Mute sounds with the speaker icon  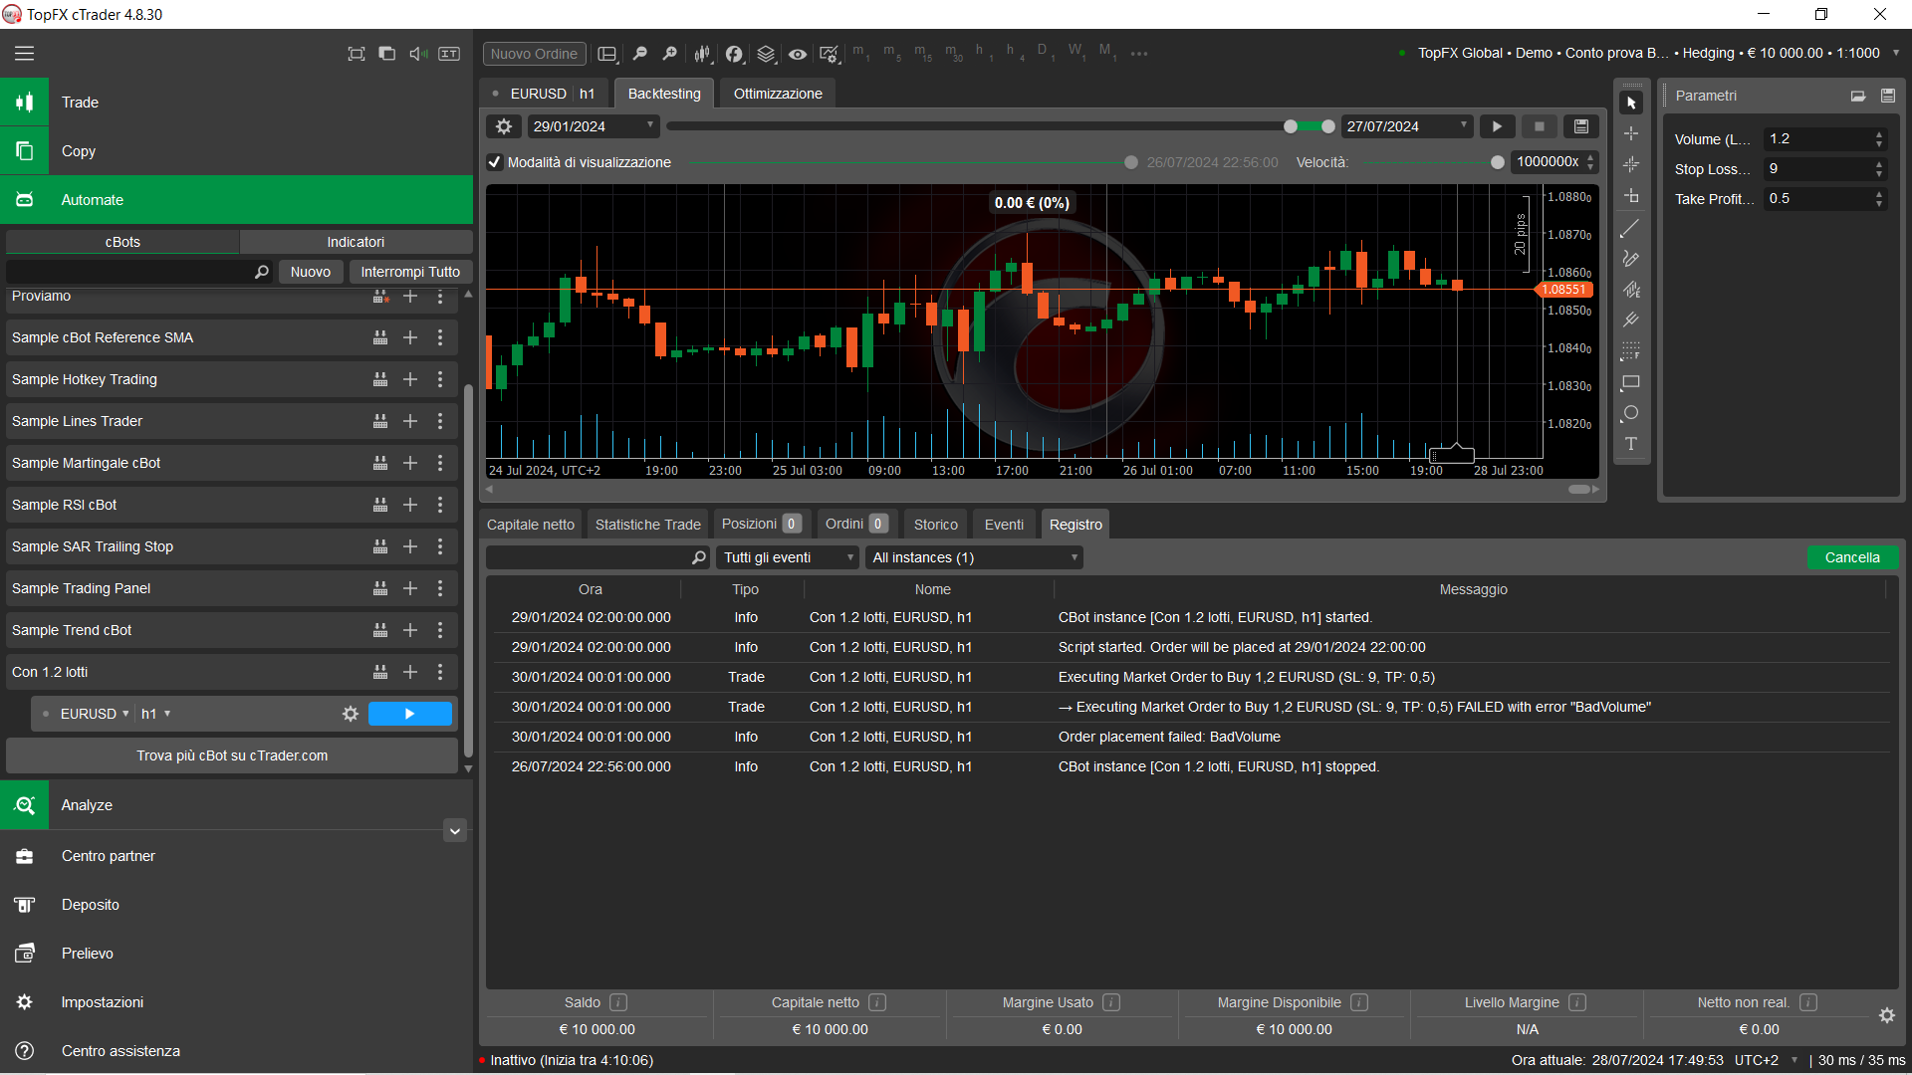pyautogui.click(x=418, y=54)
